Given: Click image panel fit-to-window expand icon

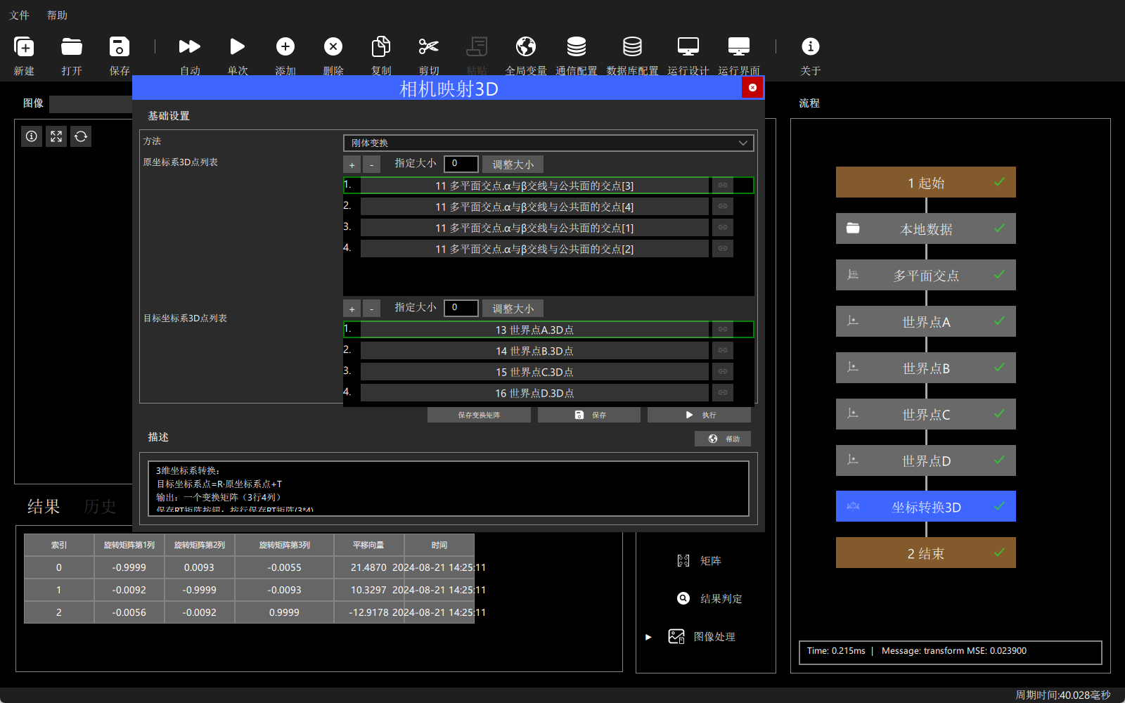Looking at the screenshot, I should coord(56,136).
